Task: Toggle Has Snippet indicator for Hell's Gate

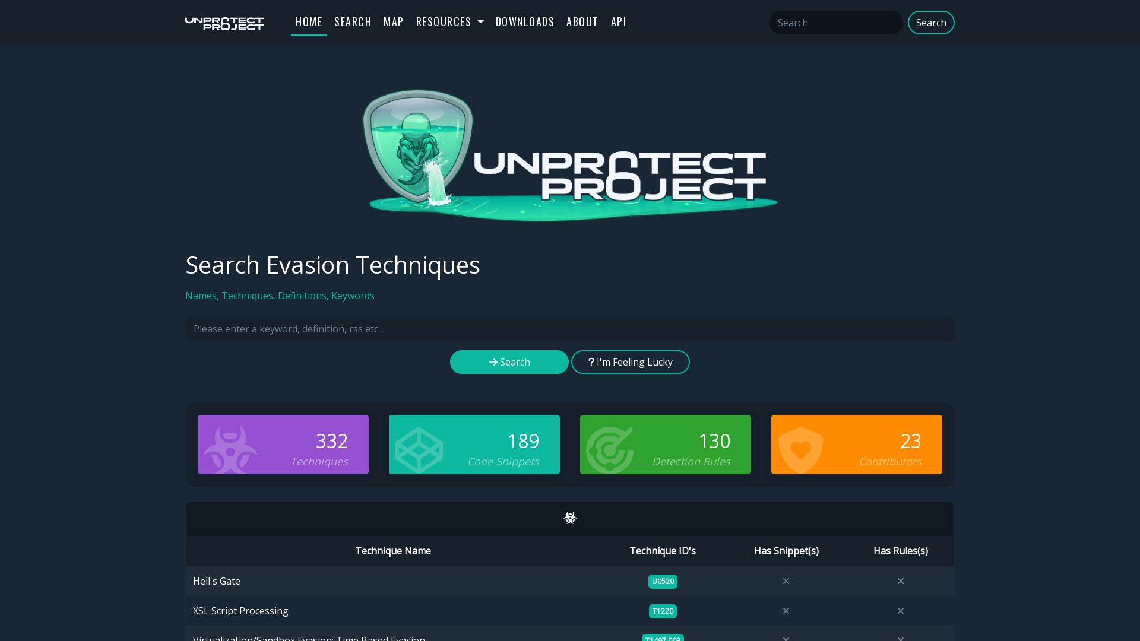Action: [786, 580]
